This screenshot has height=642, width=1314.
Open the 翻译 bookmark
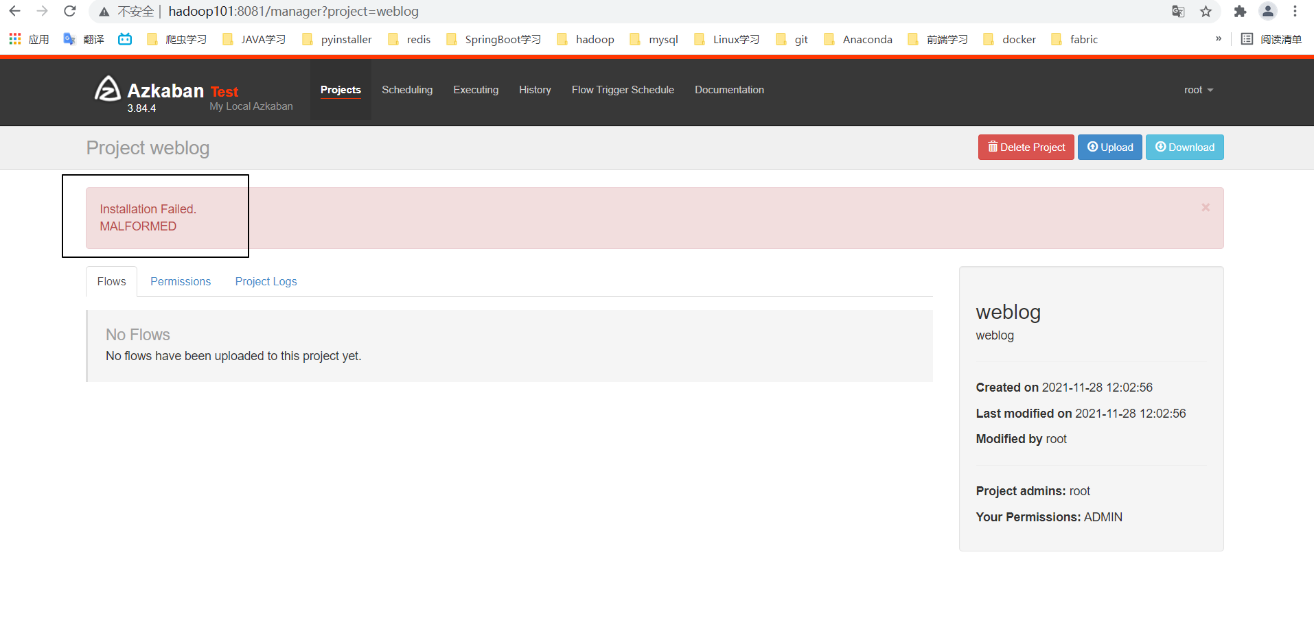84,39
